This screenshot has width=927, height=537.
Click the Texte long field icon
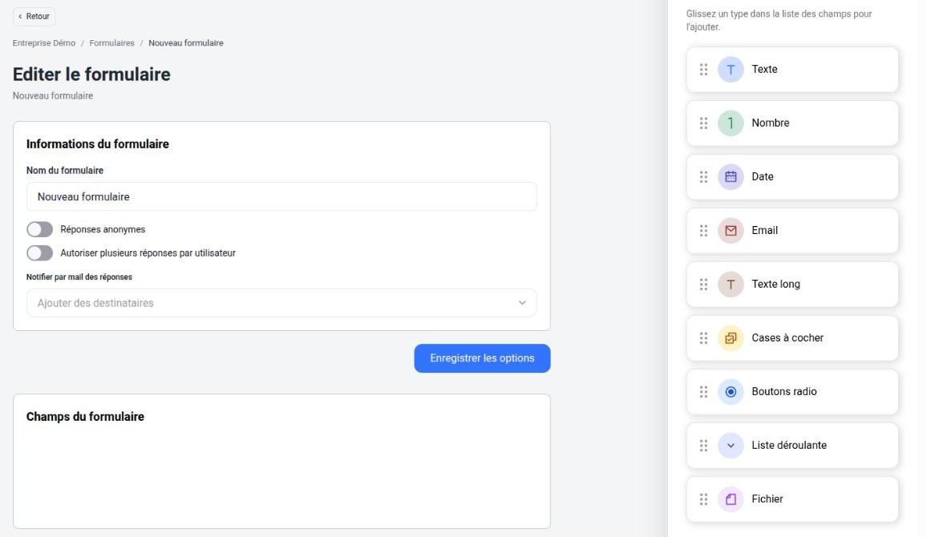pyautogui.click(x=731, y=285)
